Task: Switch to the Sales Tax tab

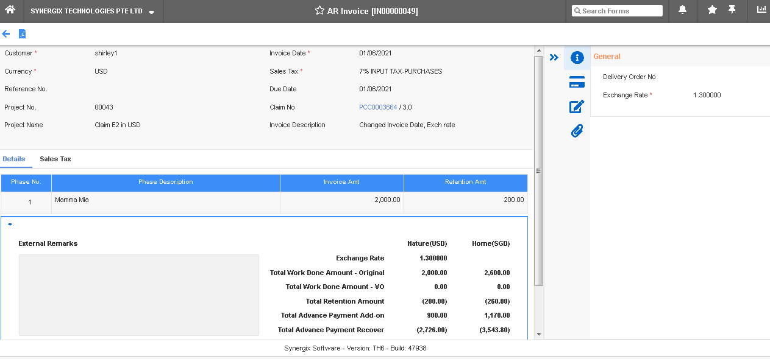Action: coord(55,159)
